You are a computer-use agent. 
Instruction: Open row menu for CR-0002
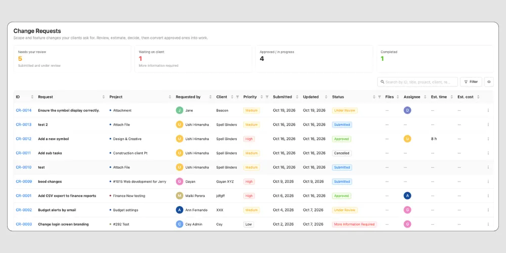point(488,210)
